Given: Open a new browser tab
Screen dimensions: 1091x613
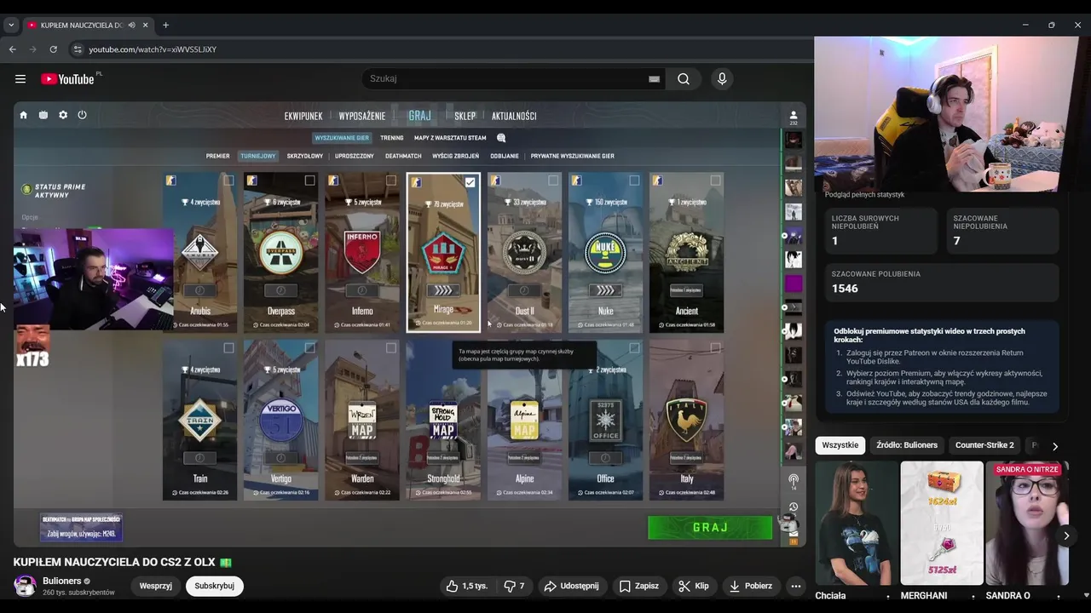Looking at the screenshot, I should point(165,26).
